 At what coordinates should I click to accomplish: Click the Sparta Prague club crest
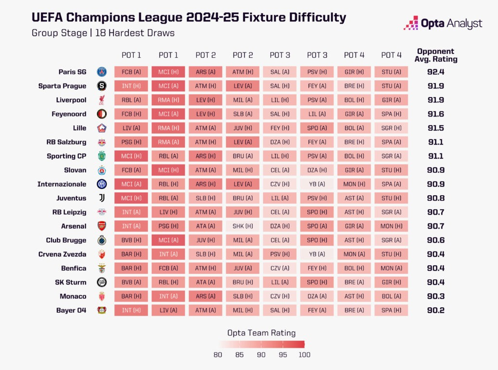pos(102,86)
